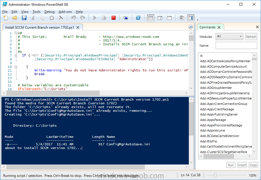The width and height of the screenshot is (261, 180).
Task: Select Add-ADGroupMember in command list
Action: tap(216, 88)
